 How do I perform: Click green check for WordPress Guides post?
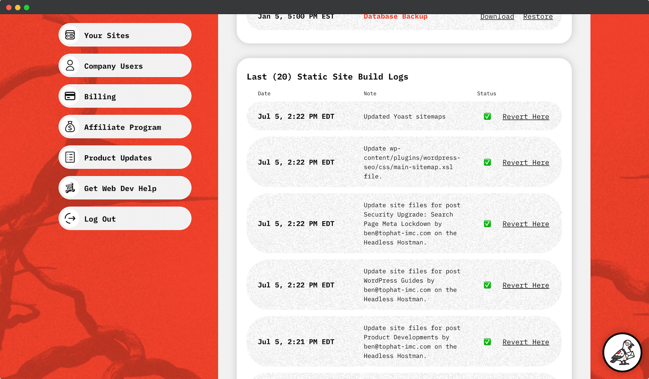(487, 285)
